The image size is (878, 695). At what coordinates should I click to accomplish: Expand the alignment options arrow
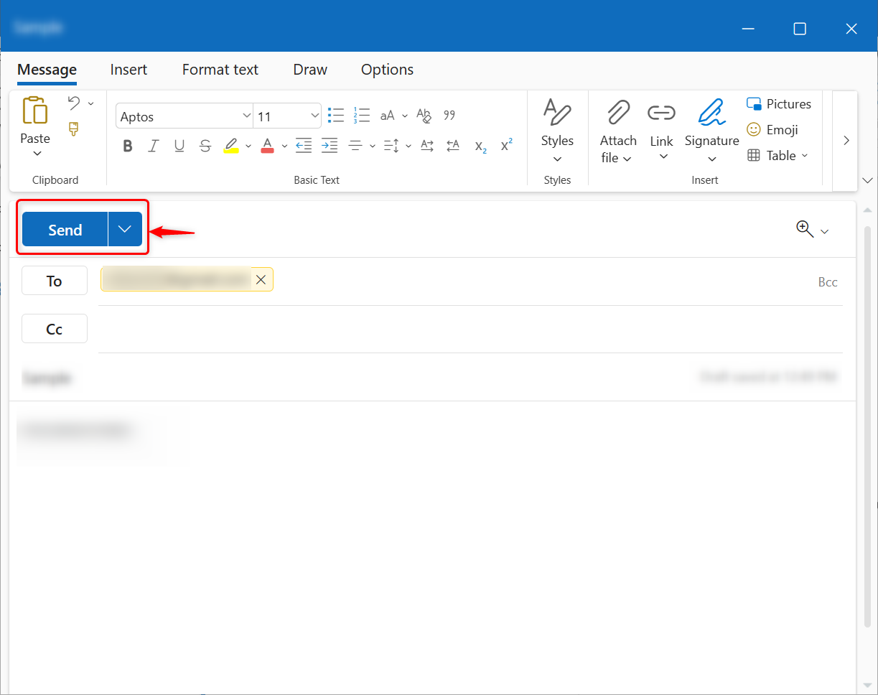[373, 146]
